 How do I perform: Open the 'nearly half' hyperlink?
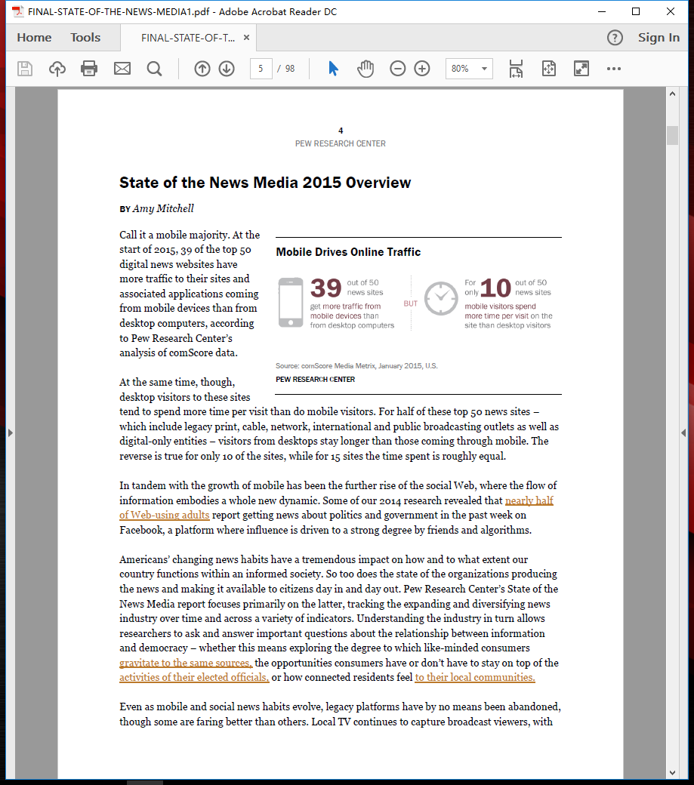529,500
